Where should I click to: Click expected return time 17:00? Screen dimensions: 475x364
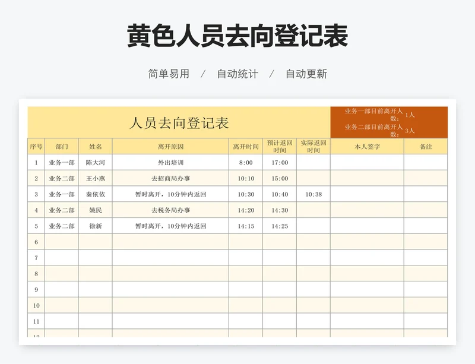tap(280, 163)
